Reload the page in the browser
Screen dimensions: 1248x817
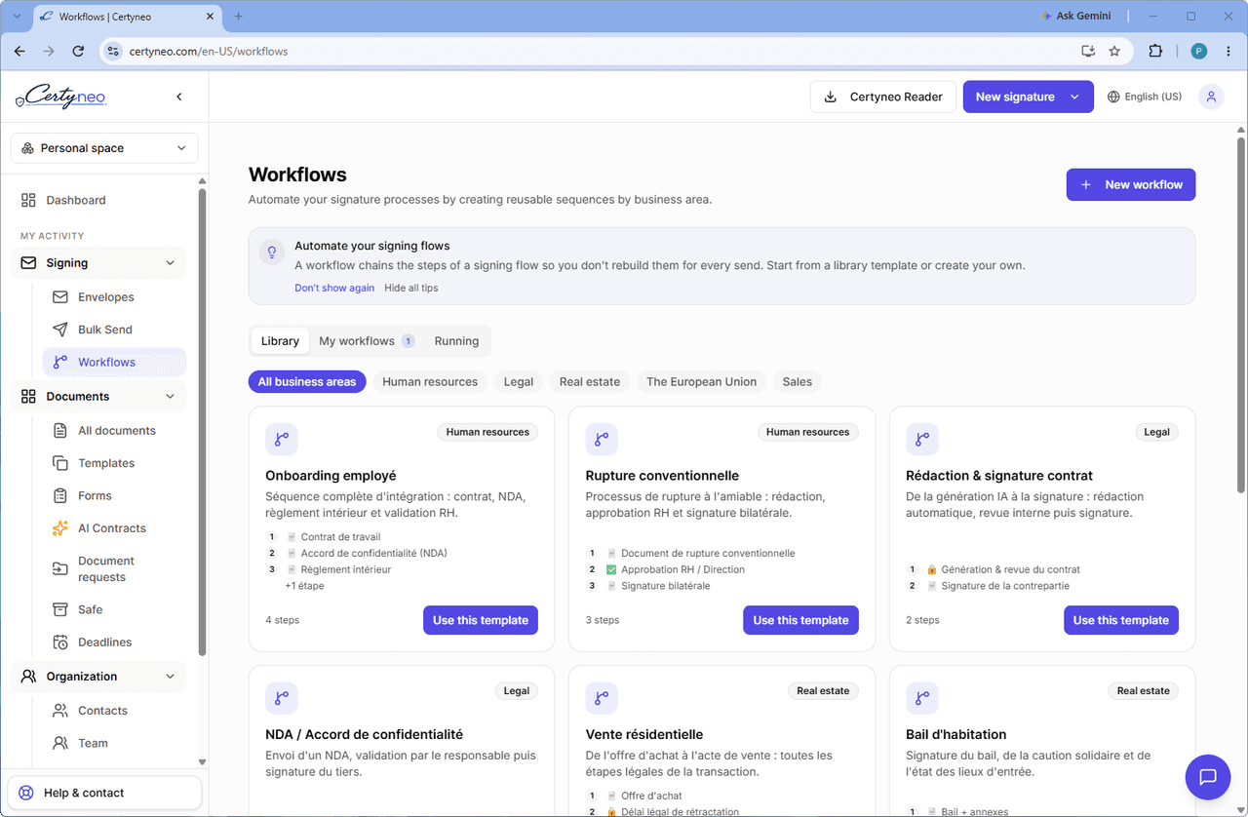click(79, 51)
